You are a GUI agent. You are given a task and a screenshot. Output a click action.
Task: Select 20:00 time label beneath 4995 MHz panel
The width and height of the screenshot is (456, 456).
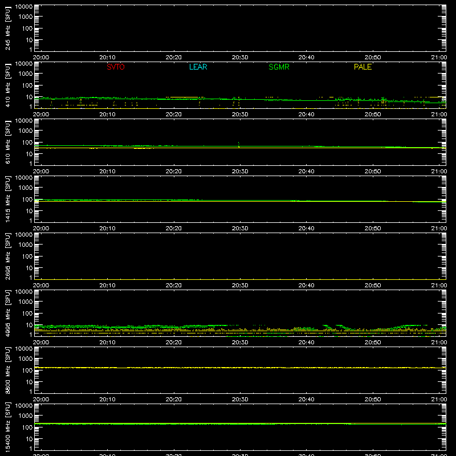[40, 343]
